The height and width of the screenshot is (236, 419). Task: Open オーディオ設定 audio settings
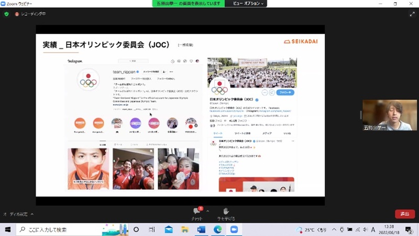(x=17, y=214)
